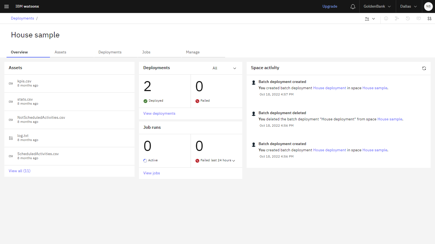Click the Job runs heading
435x244 pixels.
tap(152, 127)
